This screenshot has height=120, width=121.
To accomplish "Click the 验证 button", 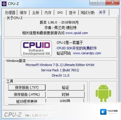I will tap(66, 87).
